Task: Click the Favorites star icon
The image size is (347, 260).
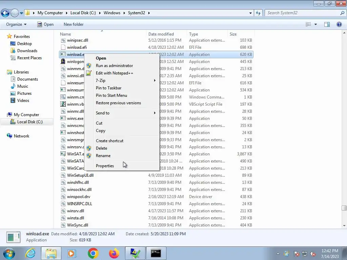Action: coord(9,36)
